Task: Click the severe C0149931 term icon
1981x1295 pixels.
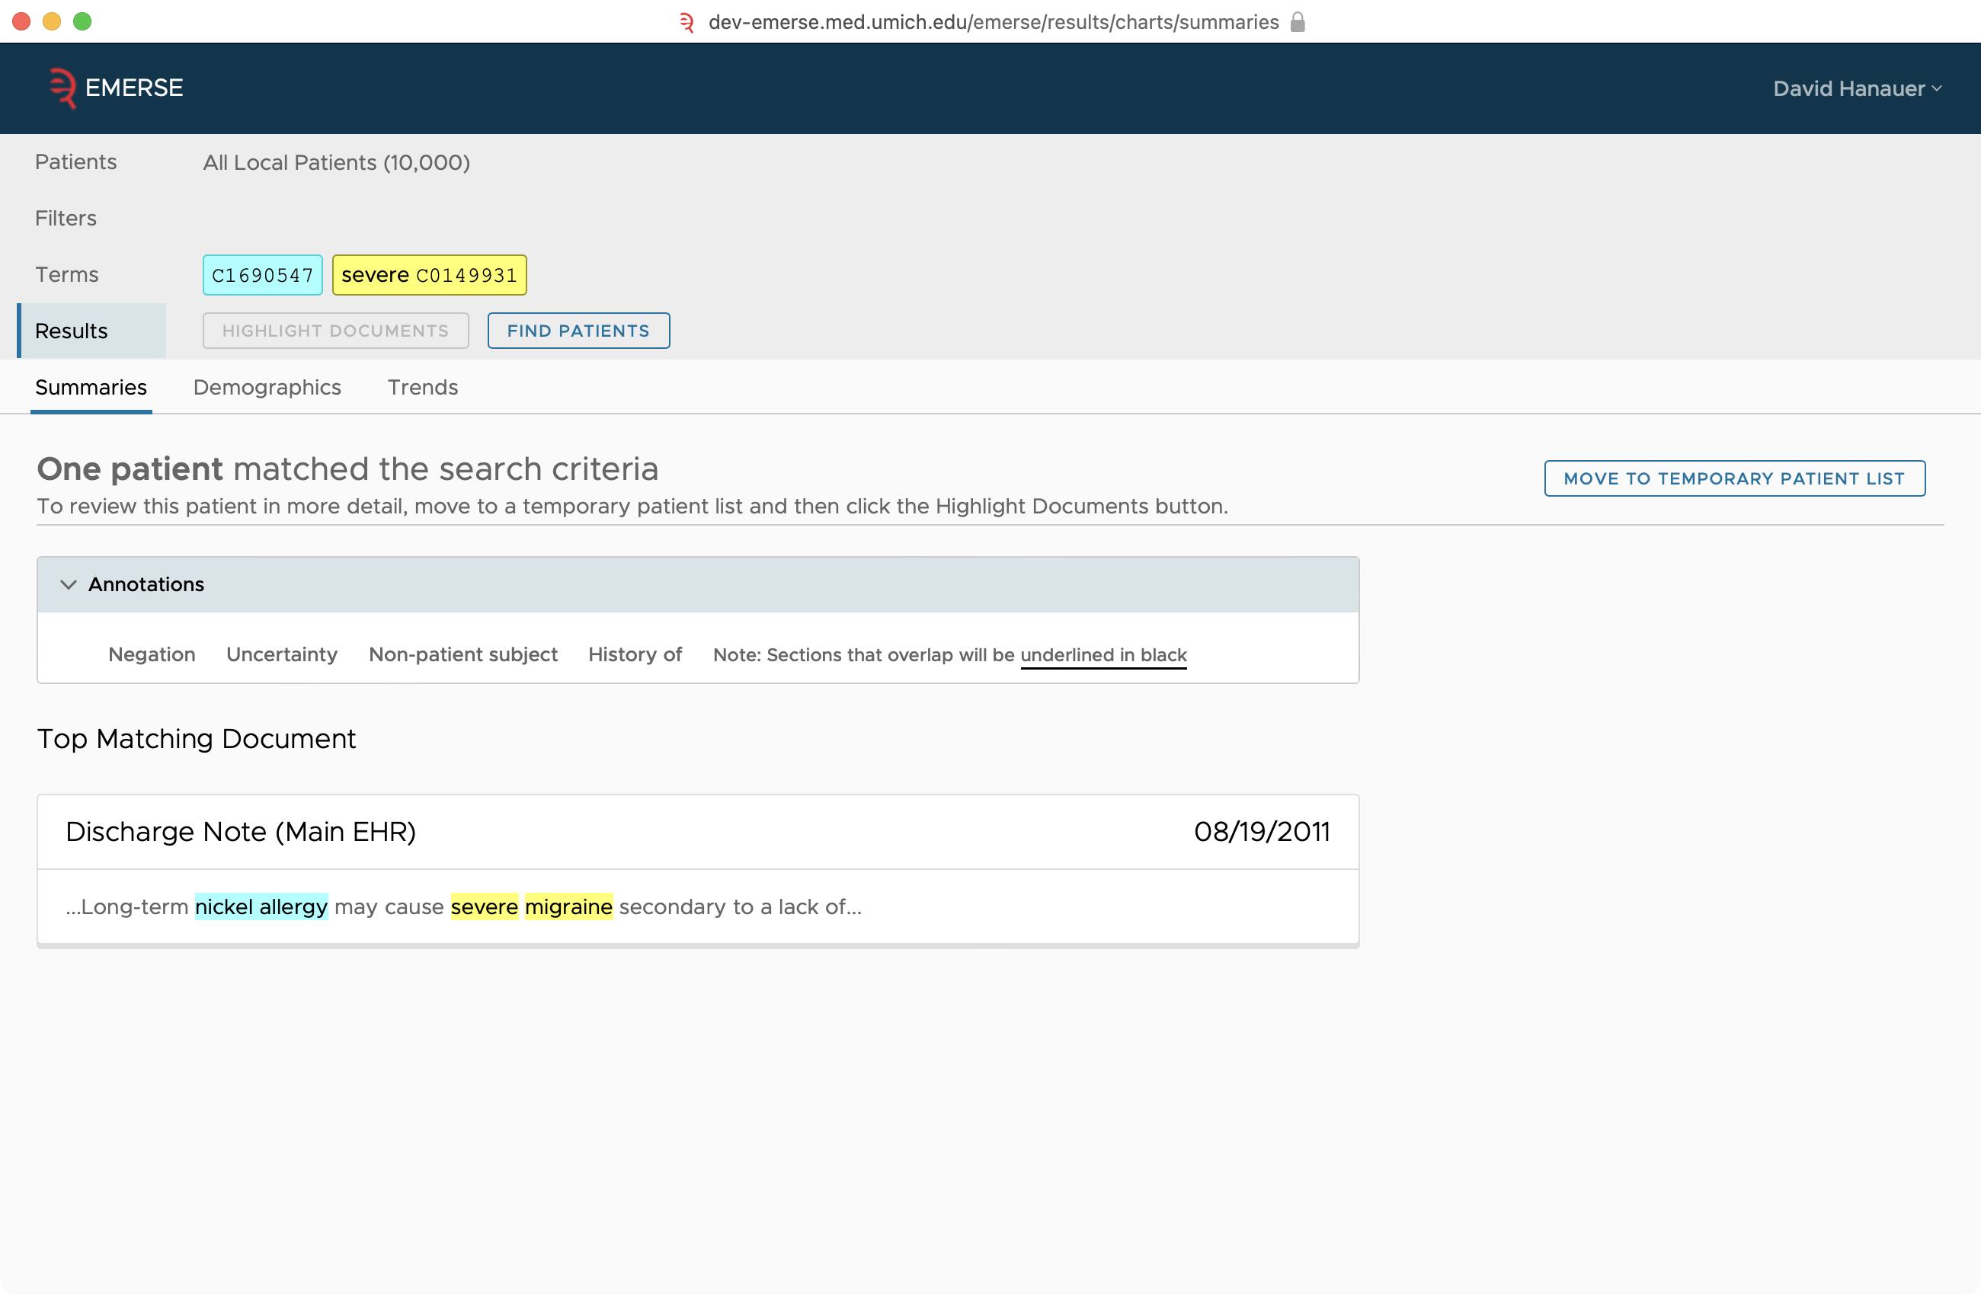Action: pyautogui.click(x=429, y=274)
